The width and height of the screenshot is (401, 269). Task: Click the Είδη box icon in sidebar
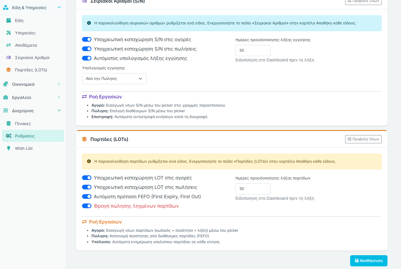9,21
